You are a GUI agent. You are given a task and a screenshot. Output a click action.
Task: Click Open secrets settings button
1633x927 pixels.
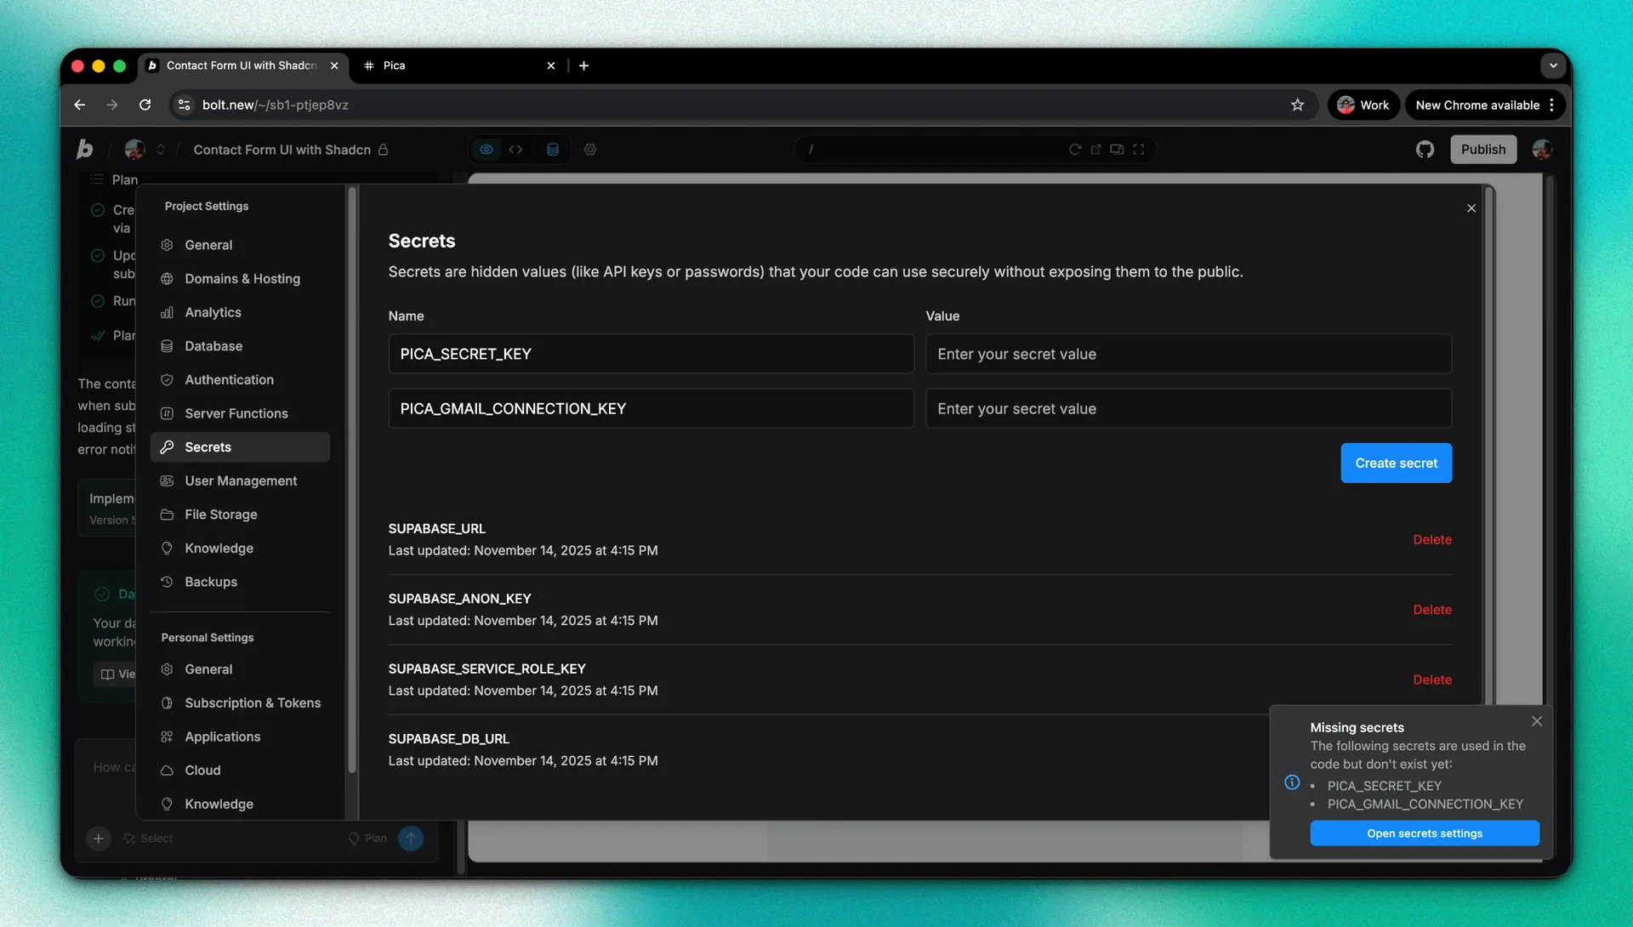tap(1425, 833)
